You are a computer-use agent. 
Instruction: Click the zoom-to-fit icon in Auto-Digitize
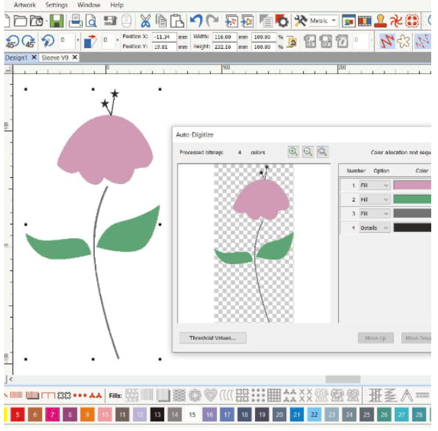[x=323, y=152]
